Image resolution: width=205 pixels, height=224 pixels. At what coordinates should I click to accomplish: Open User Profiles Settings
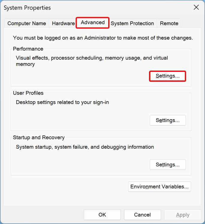(x=168, y=120)
